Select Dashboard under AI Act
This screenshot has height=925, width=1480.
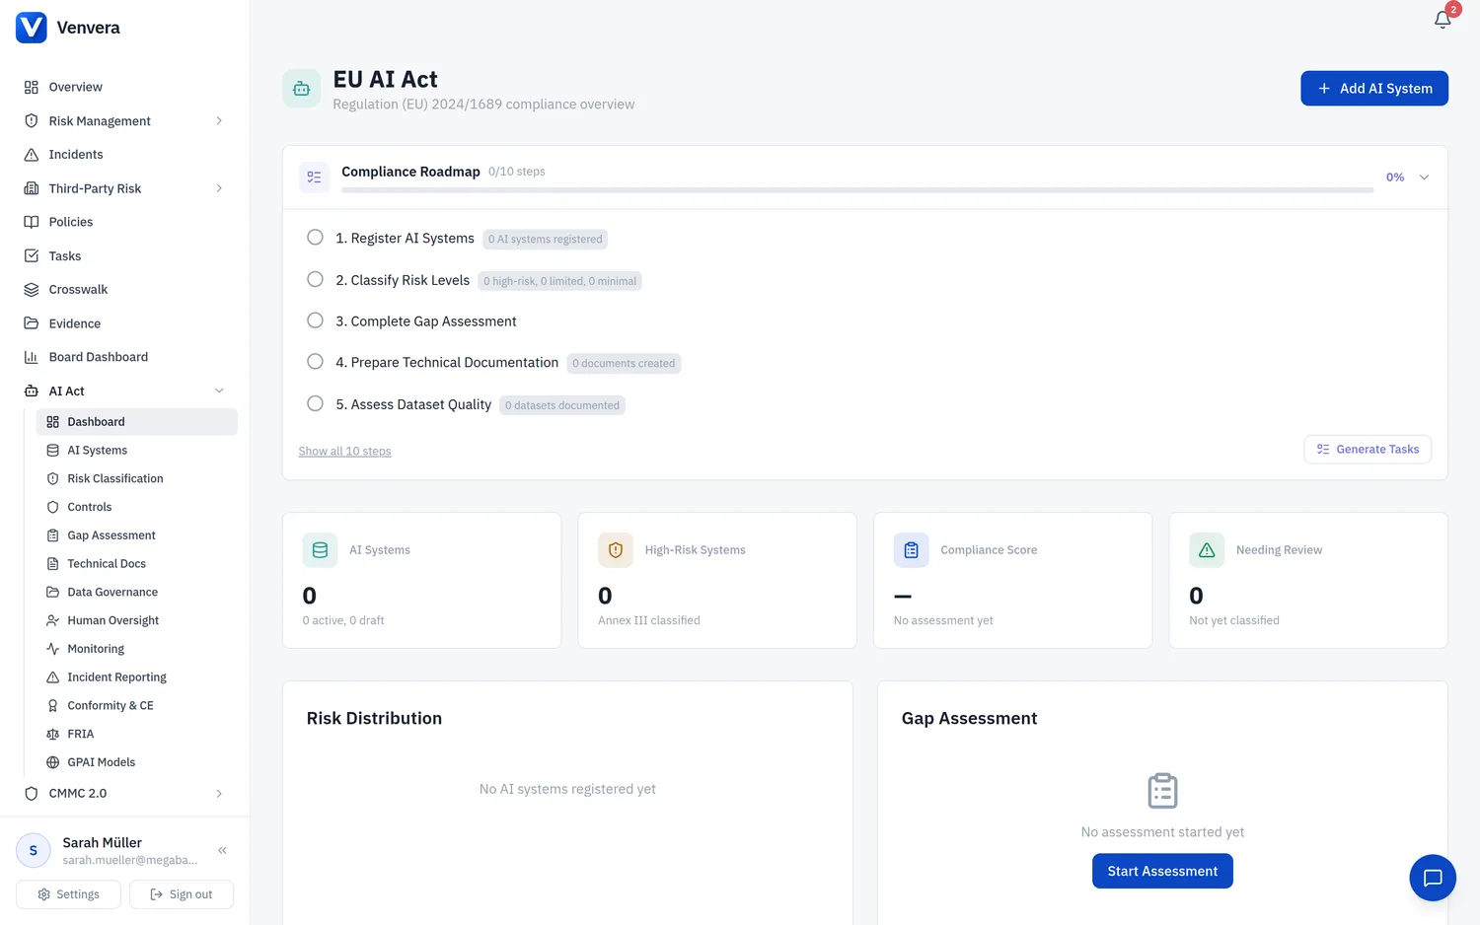[x=137, y=422]
